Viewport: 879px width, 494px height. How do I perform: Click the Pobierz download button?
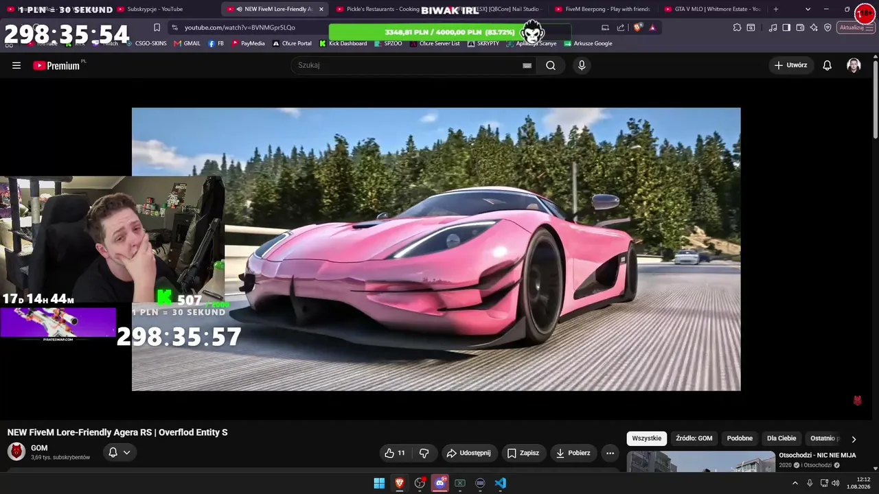573,453
